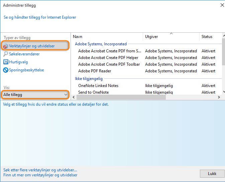225x182 pixels.
Task: Open Finn ut mer om verktøylinjer link
Action: coord(40,175)
